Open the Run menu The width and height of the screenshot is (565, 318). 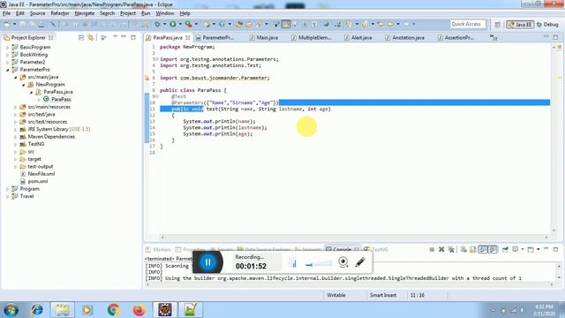pyautogui.click(x=146, y=13)
